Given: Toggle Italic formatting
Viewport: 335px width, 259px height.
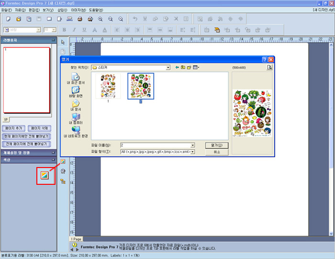Looking at the screenshot, I should tap(74, 30).
